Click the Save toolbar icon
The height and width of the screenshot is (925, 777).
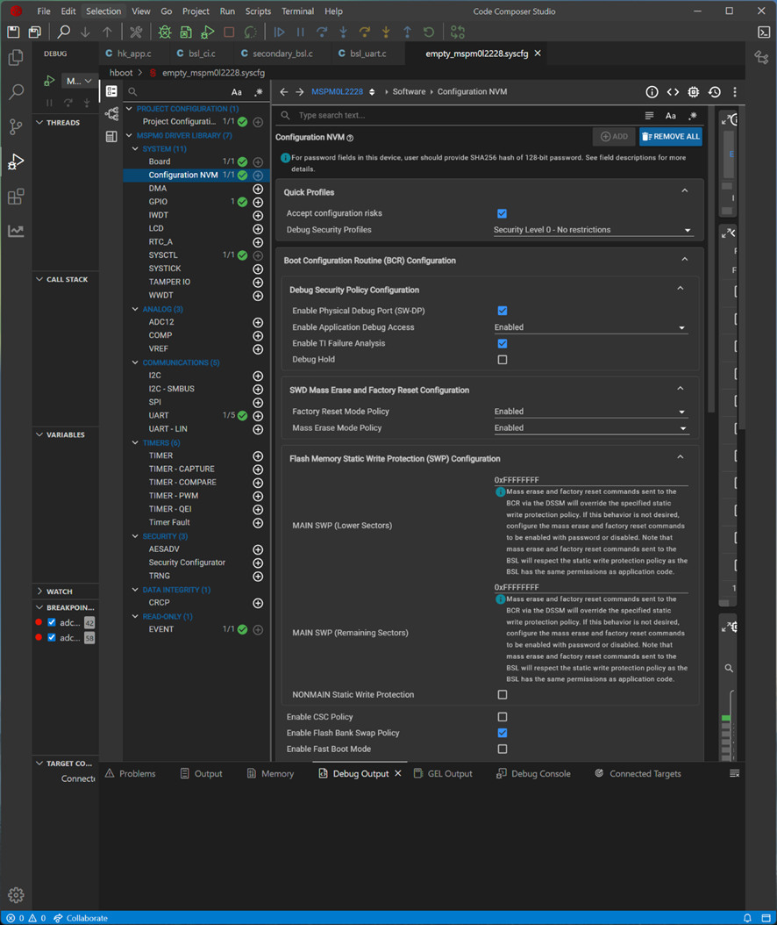coord(13,32)
